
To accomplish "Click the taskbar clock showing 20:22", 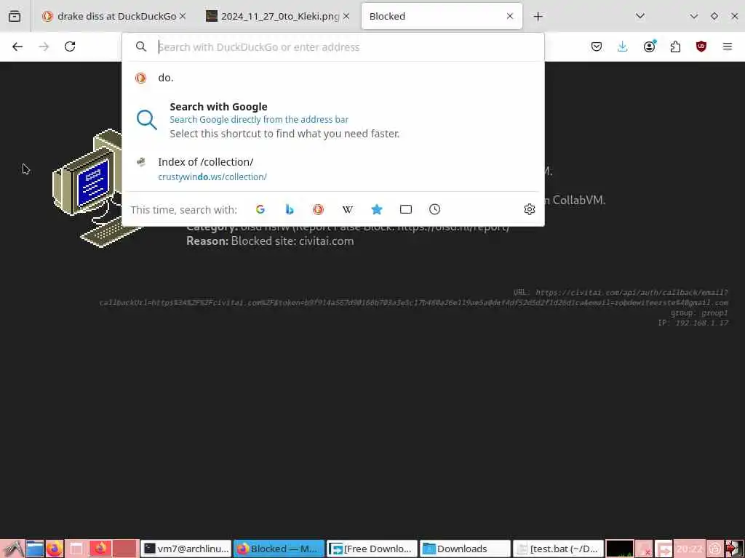I will click(x=689, y=549).
